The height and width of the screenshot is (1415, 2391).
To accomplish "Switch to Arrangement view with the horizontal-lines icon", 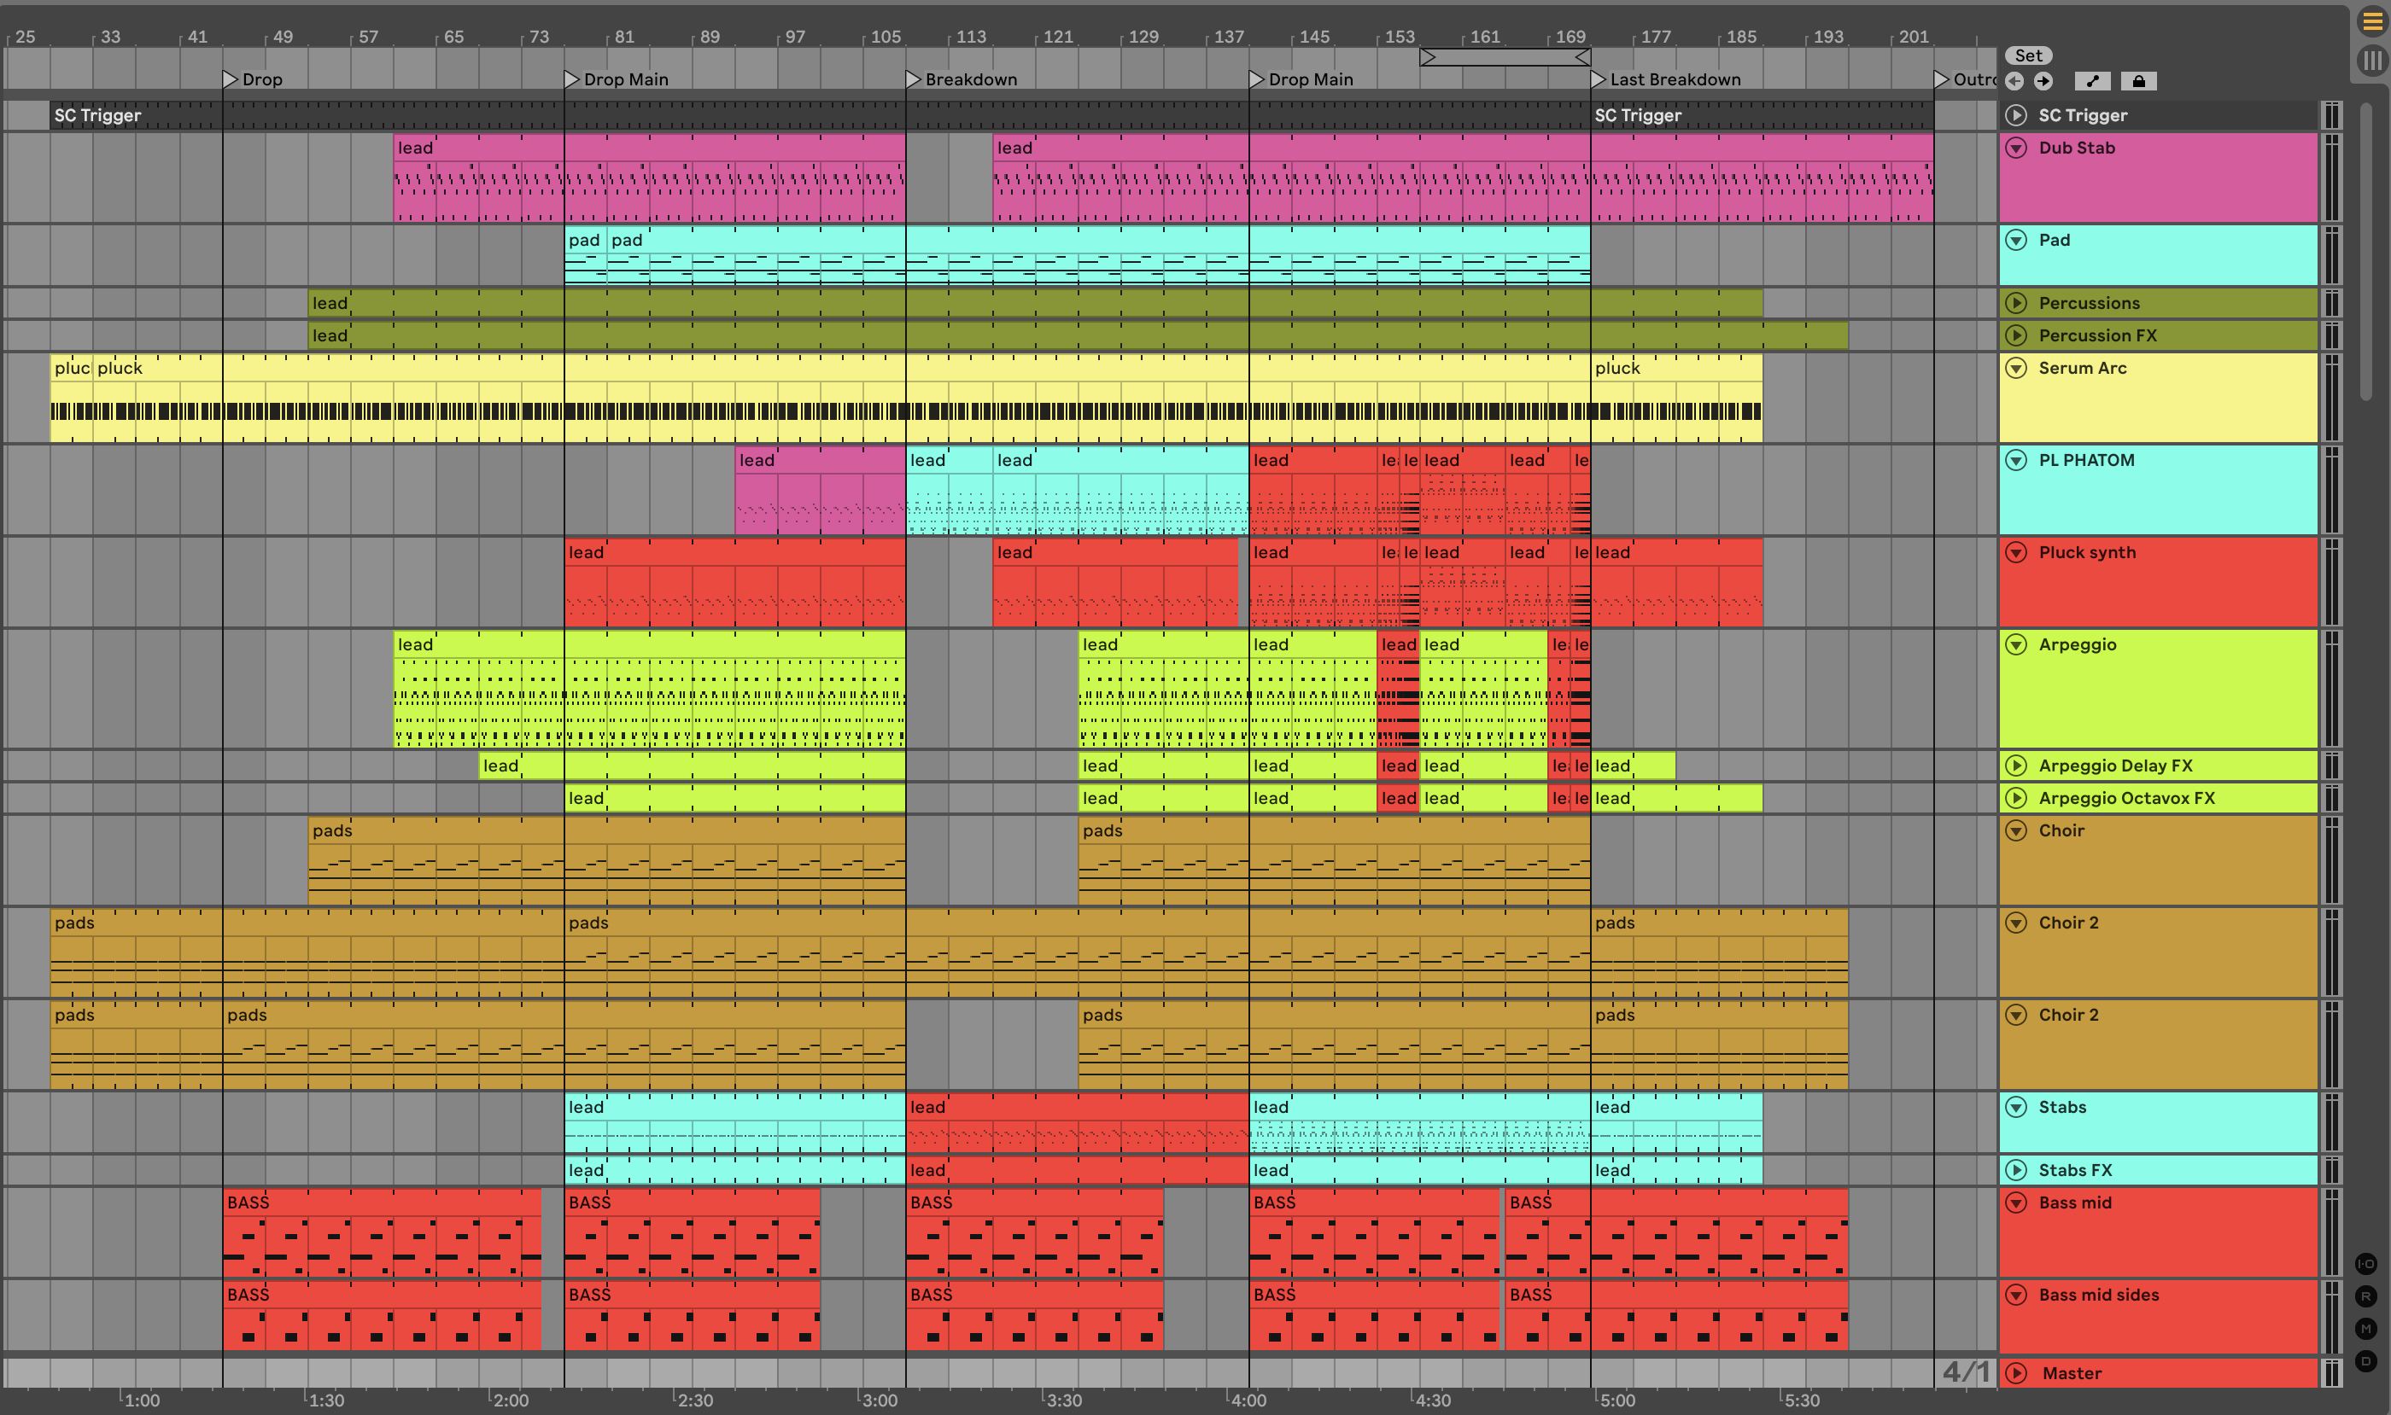I will pyautogui.click(x=2372, y=21).
